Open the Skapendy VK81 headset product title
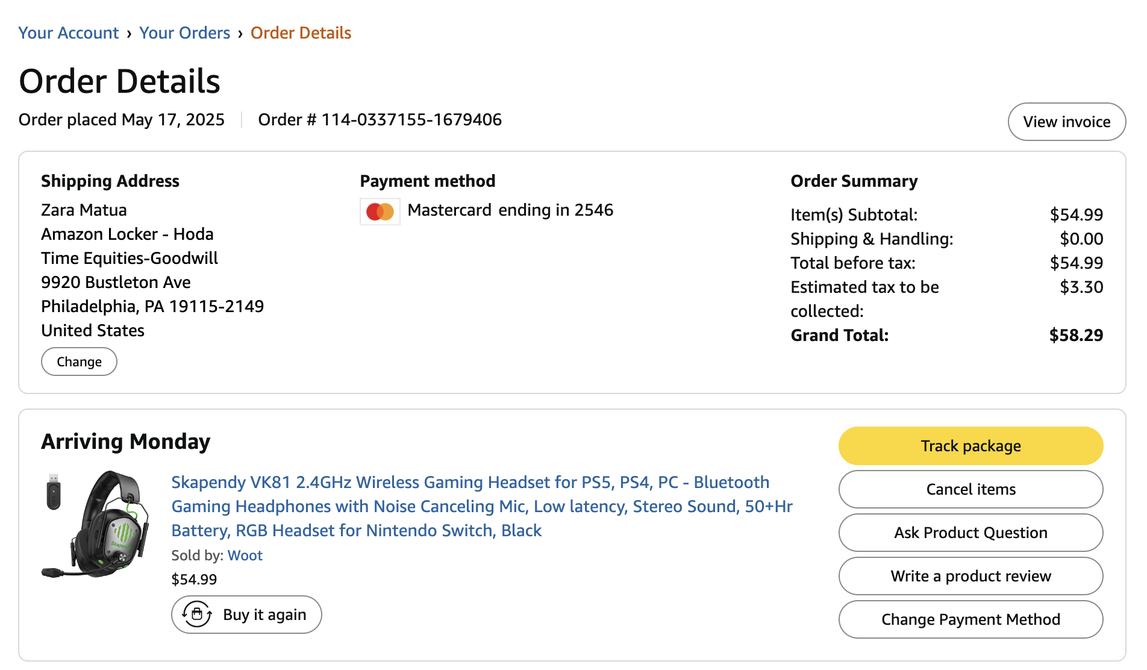Image resolution: width=1147 pixels, height=670 pixels. pyautogui.click(x=482, y=506)
